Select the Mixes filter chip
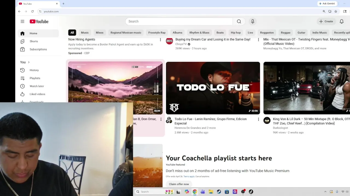This screenshot has height=196, width=350. 100,33
